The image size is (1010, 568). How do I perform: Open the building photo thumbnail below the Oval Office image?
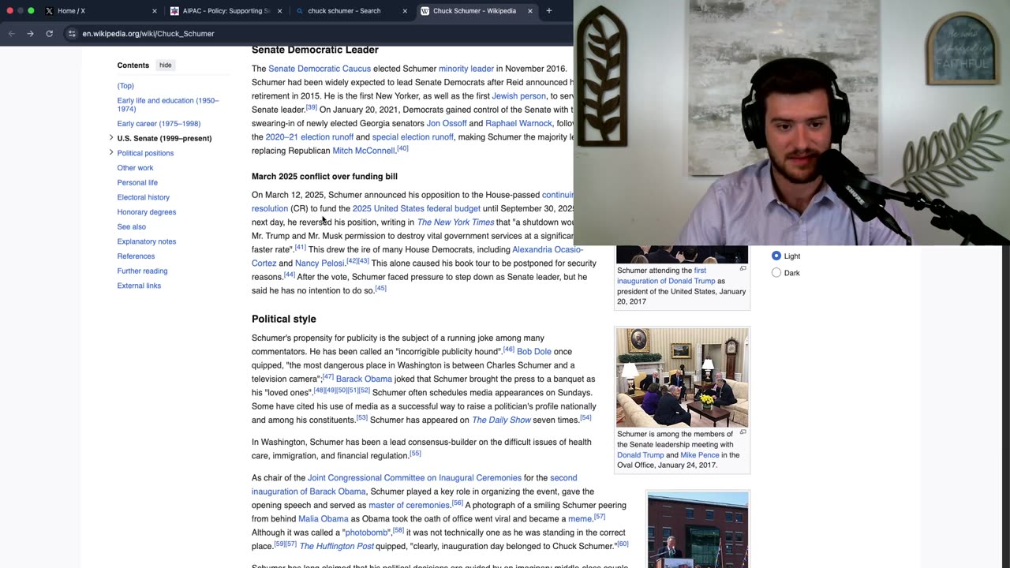pyautogui.click(x=698, y=530)
